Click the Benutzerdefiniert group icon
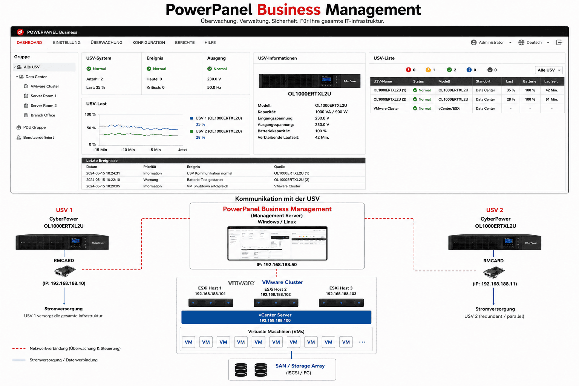579x386 pixels. [18, 138]
